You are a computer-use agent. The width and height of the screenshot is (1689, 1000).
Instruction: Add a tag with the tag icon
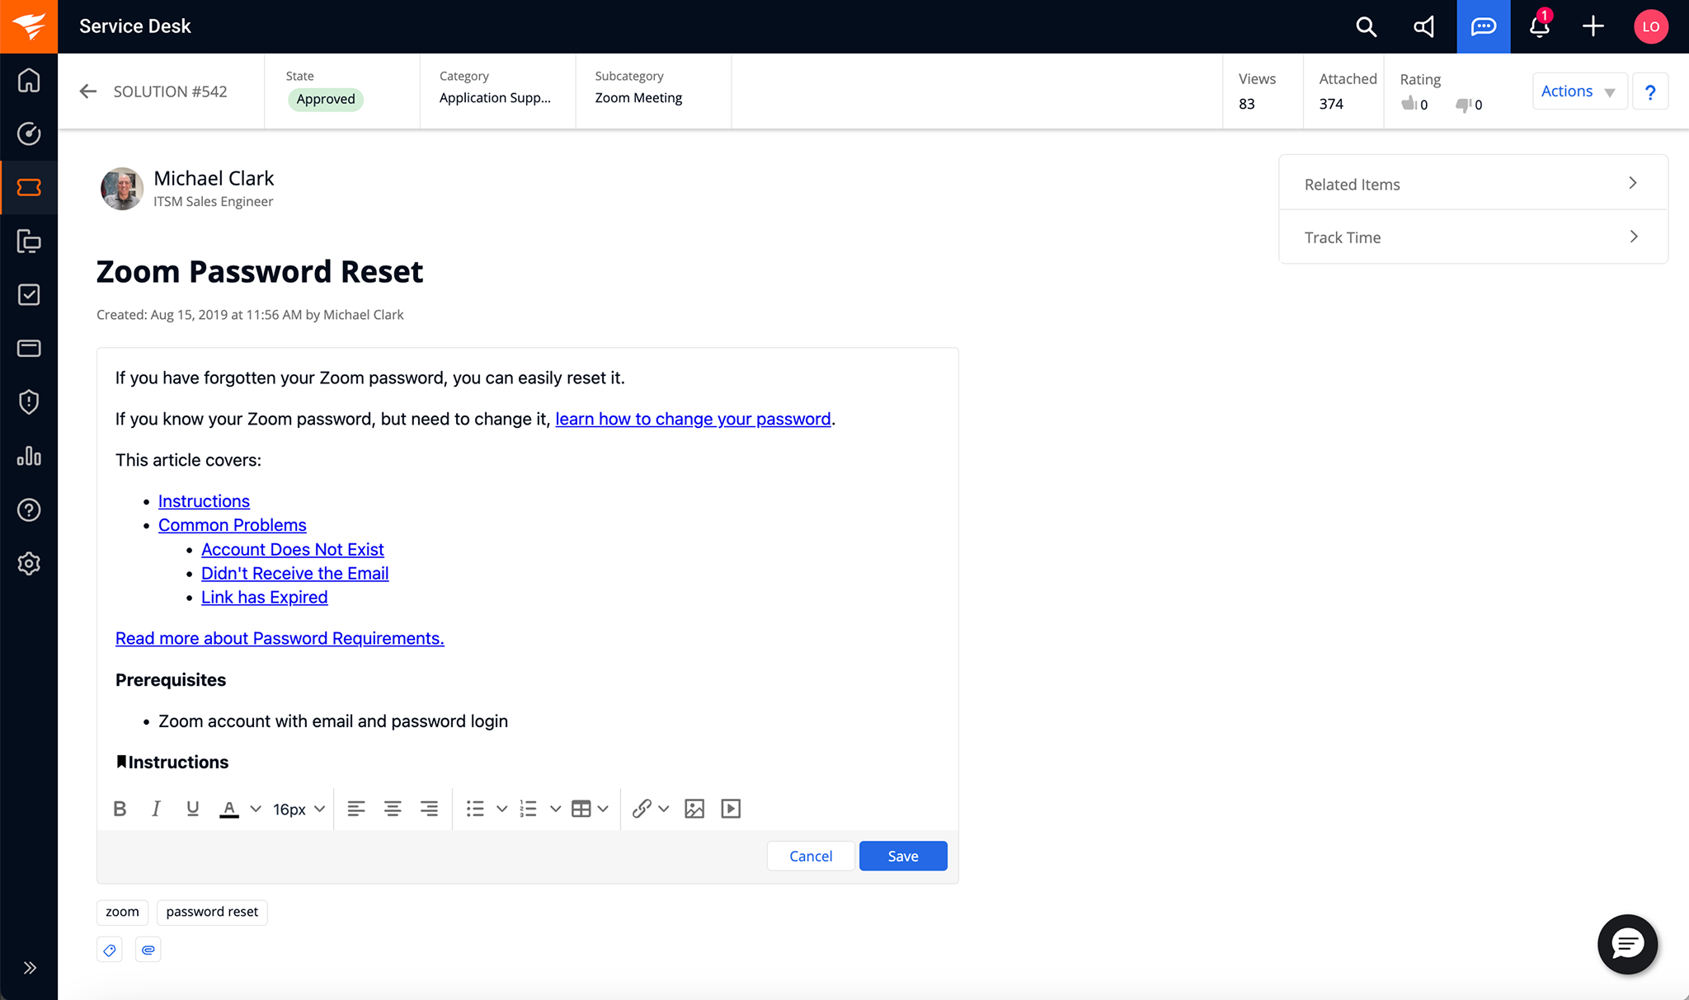click(x=110, y=950)
